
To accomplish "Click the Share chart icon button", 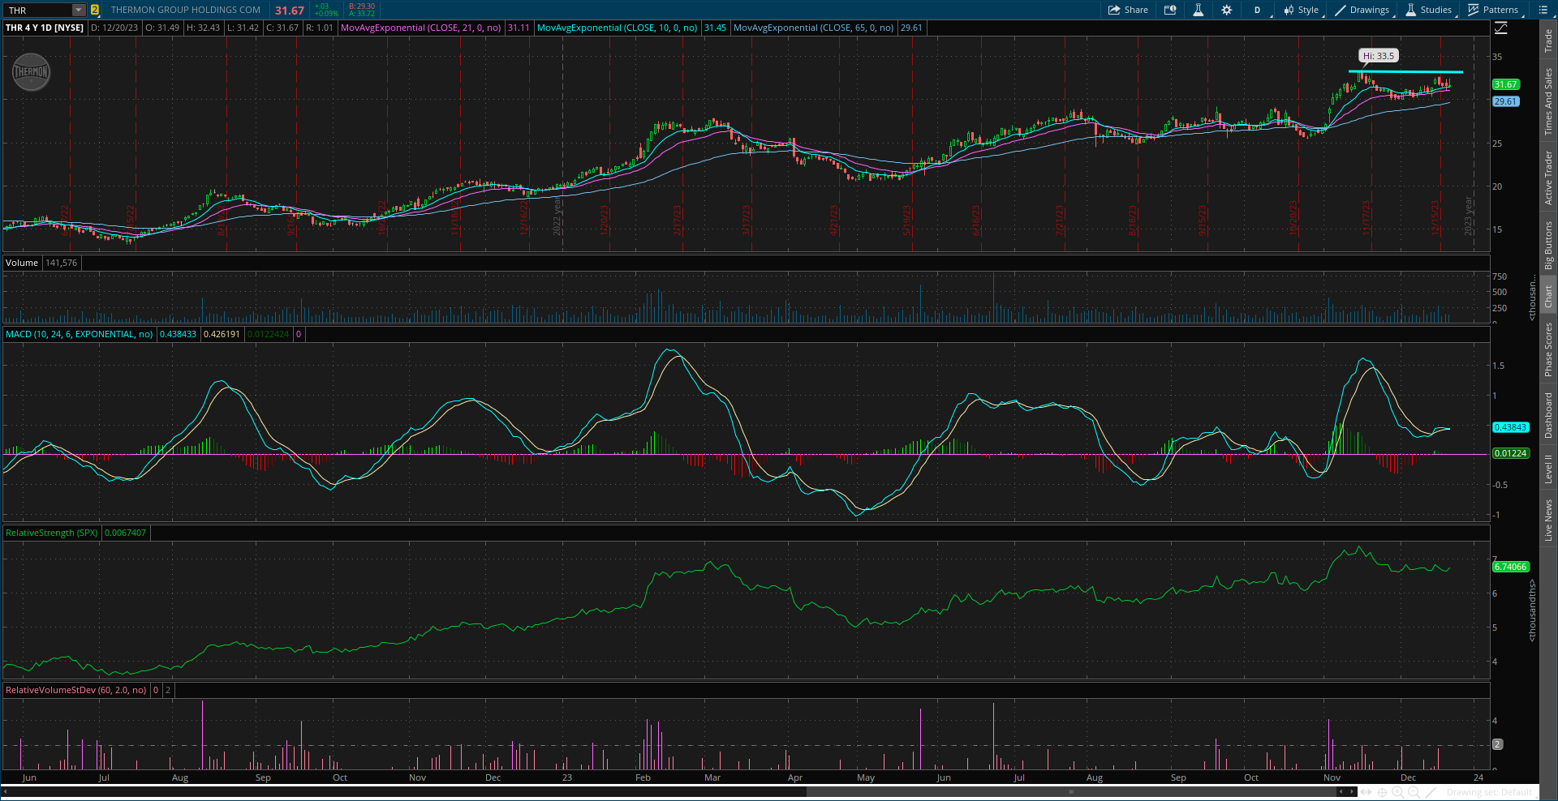I will (x=1128, y=10).
